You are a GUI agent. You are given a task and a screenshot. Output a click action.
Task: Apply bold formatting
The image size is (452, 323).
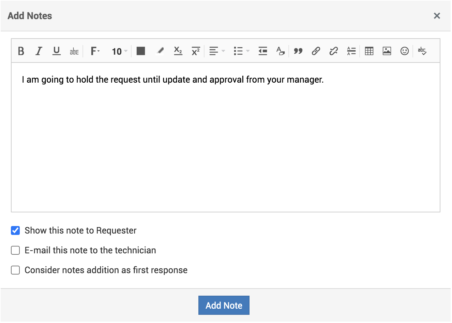[21, 51]
